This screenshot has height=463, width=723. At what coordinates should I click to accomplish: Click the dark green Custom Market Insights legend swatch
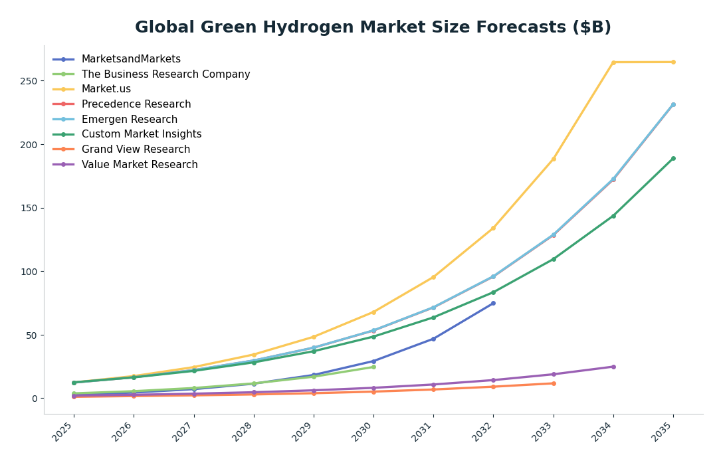64,134
